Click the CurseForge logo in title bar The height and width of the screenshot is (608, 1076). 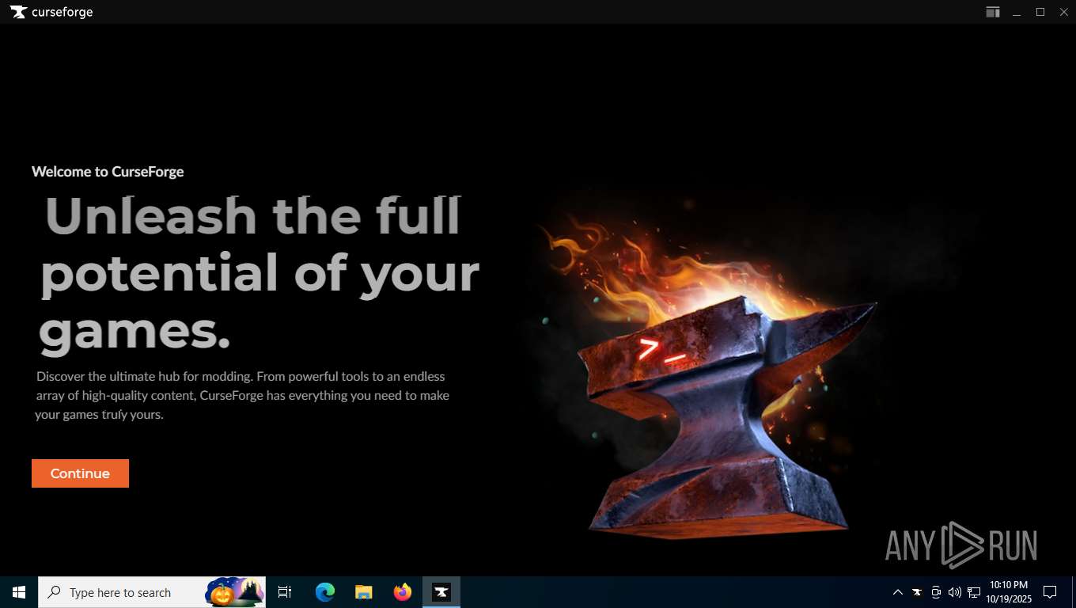pyautogui.click(x=51, y=12)
